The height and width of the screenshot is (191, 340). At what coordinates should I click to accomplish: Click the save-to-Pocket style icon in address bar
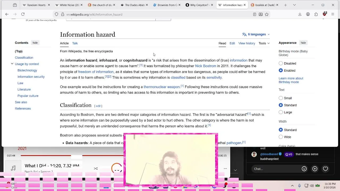tap(261, 14)
